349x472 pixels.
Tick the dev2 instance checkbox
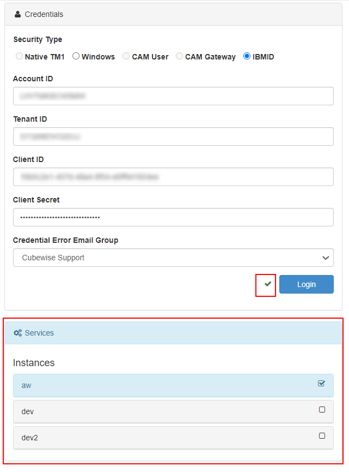(322, 436)
